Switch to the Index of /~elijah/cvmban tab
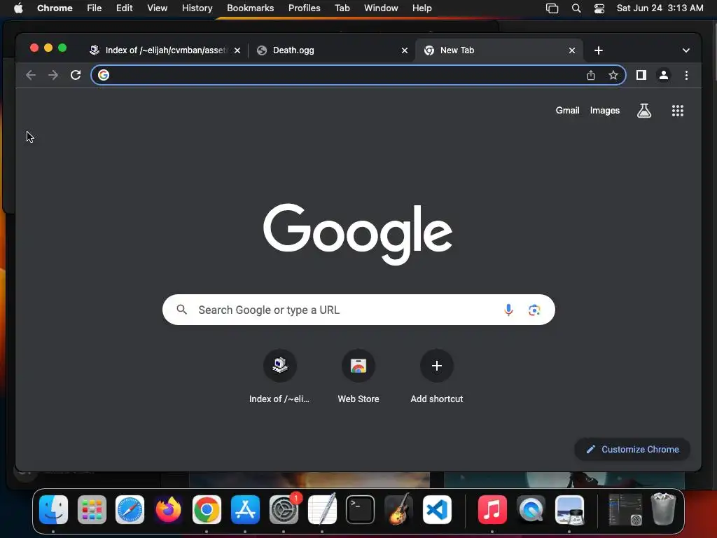Image resolution: width=717 pixels, height=538 pixels. pyautogui.click(x=165, y=50)
